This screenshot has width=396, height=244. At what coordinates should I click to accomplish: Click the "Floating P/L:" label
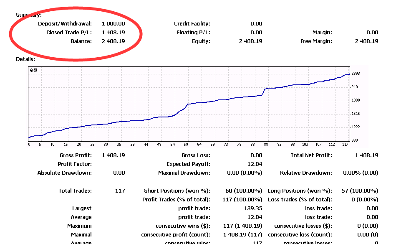pos(194,33)
